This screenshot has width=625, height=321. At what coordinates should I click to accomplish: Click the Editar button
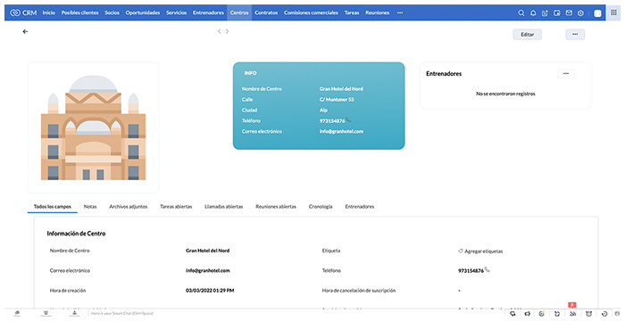(527, 34)
